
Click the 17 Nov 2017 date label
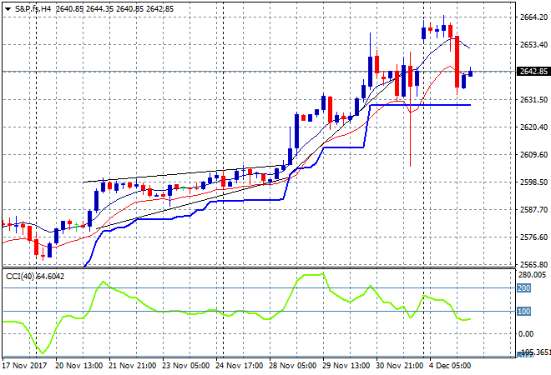(24, 366)
